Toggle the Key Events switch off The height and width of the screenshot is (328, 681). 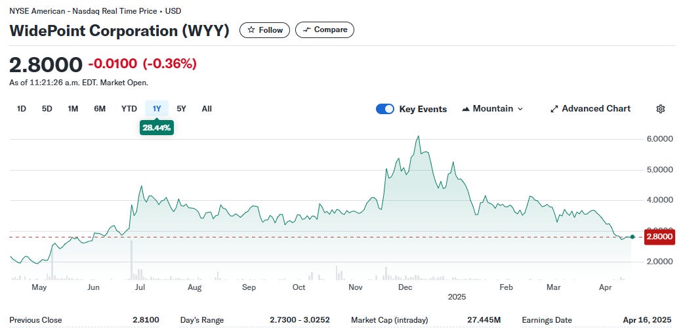click(385, 109)
